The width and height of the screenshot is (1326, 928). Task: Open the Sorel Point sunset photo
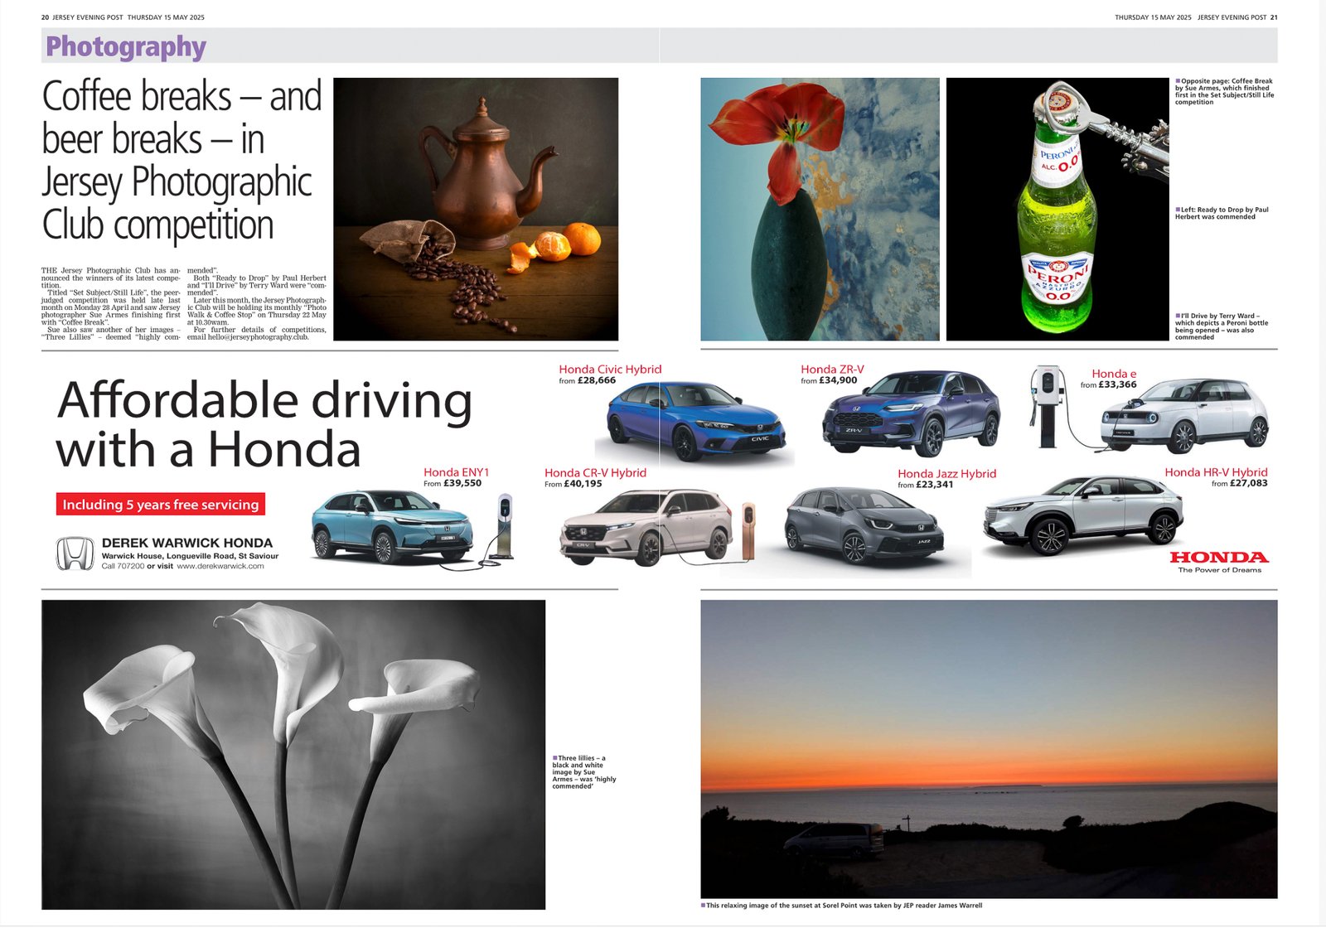(x=989, y=749)
